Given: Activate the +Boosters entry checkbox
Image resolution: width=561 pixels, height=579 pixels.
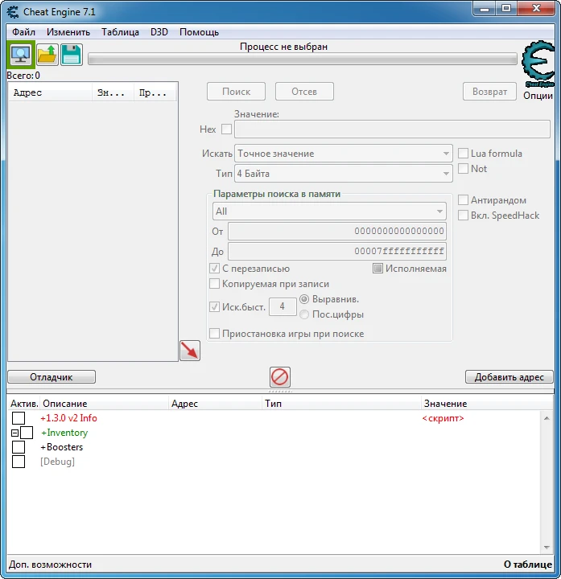Looking at the screenshot, I should tap(19, 447).
